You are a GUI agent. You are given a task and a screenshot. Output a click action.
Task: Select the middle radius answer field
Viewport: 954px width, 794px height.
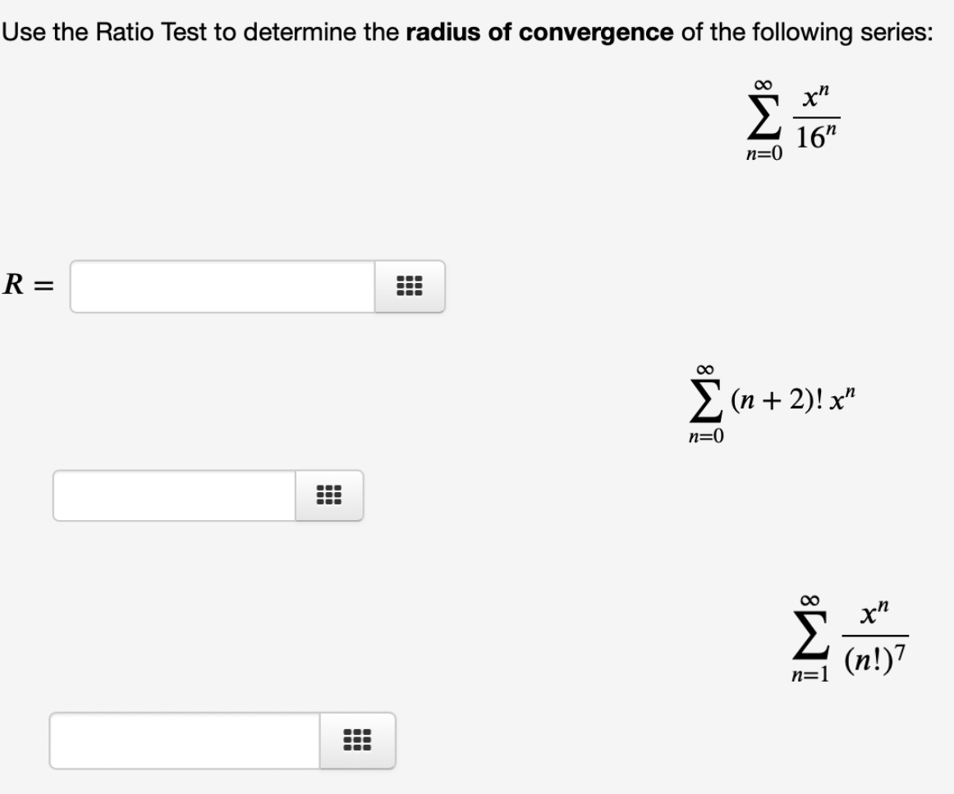tap(172, 495)
